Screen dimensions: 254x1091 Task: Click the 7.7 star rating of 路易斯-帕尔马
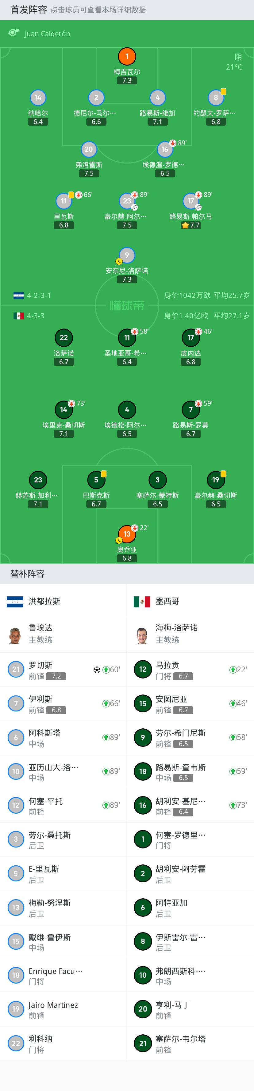click(x=191, y=225)
